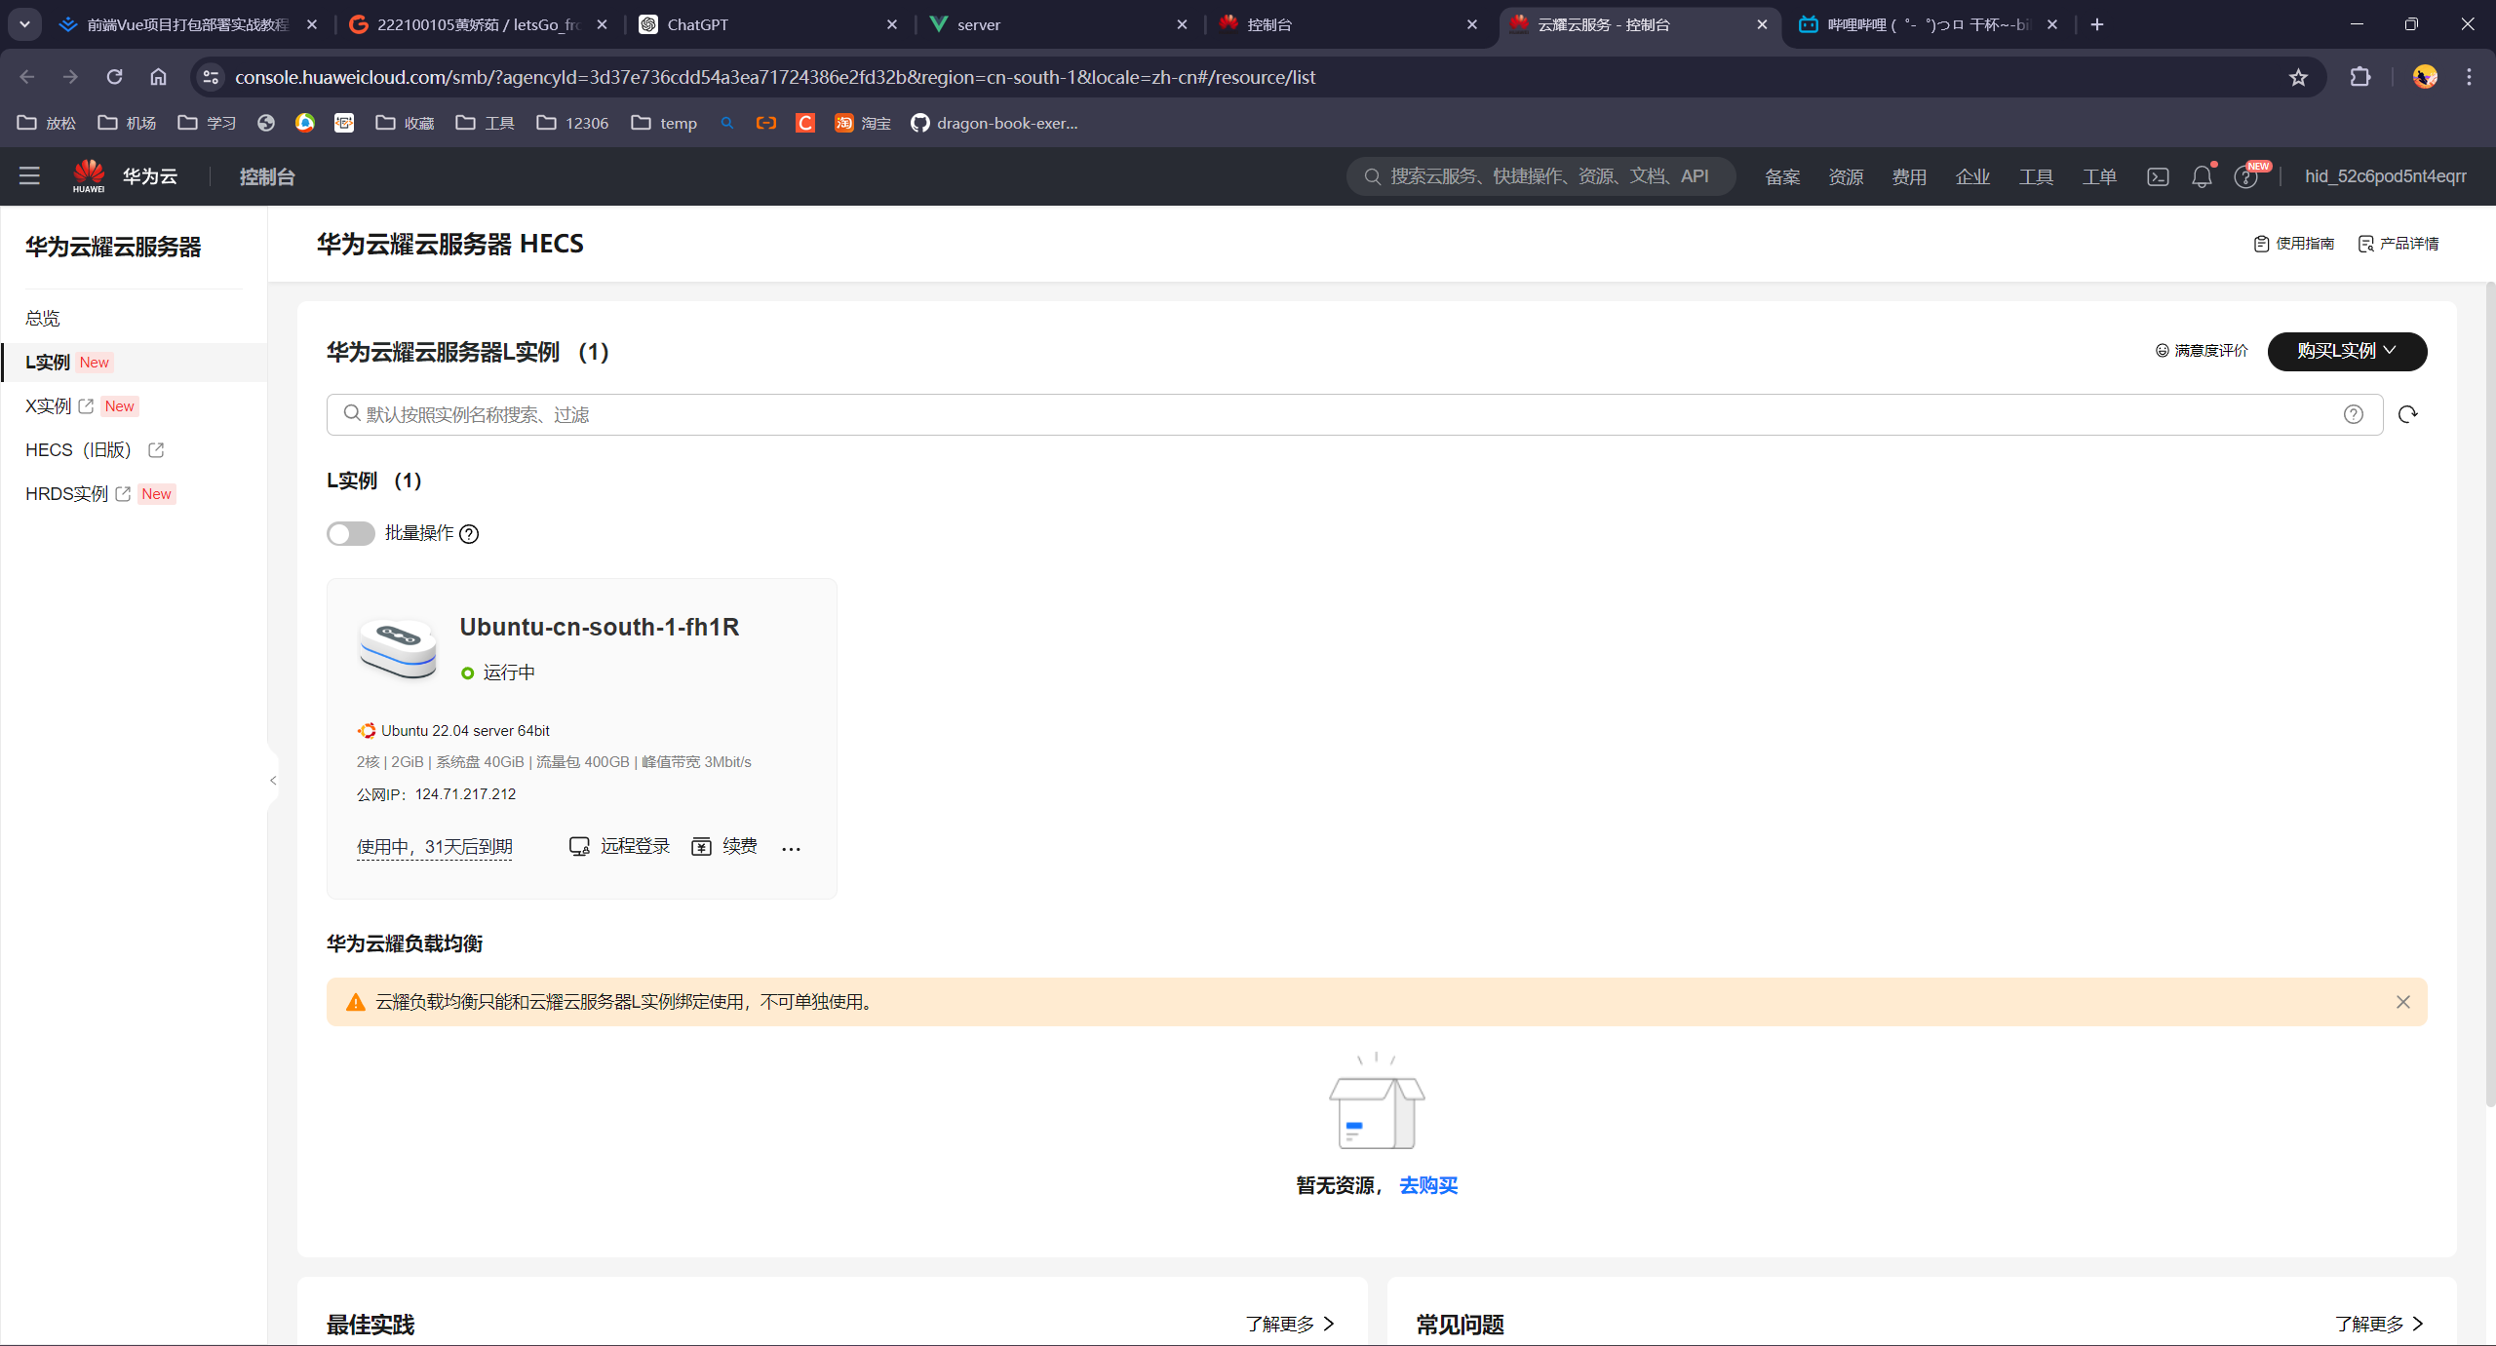
Task: Open the browser tab list dropdown
Action: [24, 23]
